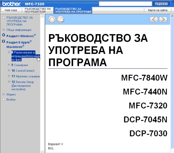Click the square bullet beside РЪКОВОДСТВО ЗА УПОТРЕБА НА ПРОГРАМА

(x=3, y=17)
